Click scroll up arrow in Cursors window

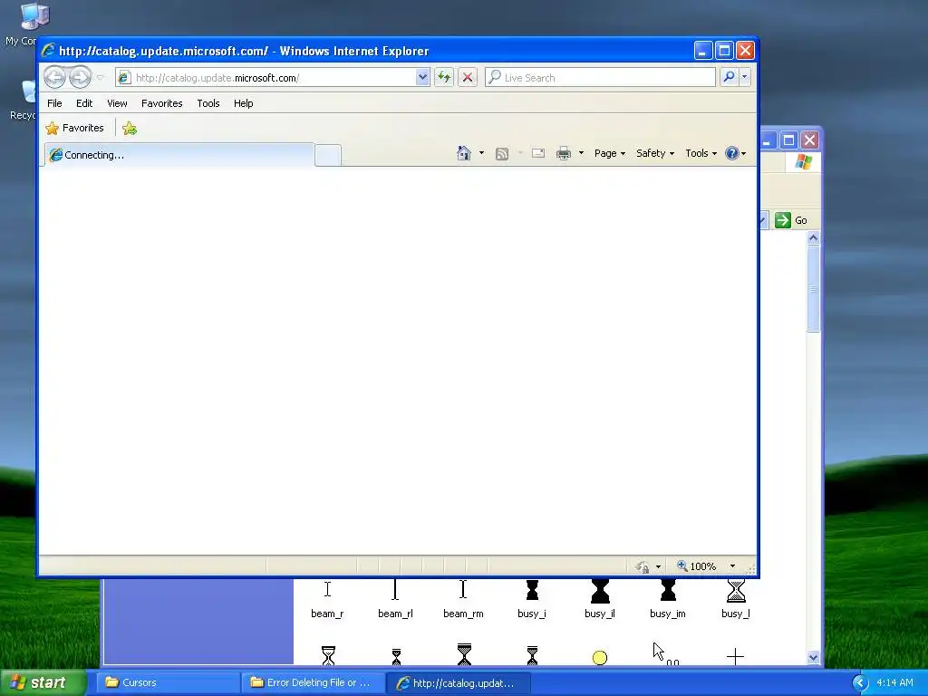813,238
